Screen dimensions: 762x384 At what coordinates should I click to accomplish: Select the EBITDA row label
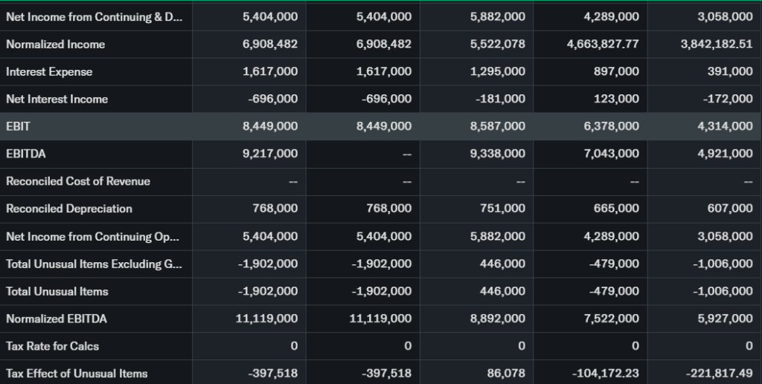coord(25,154)
